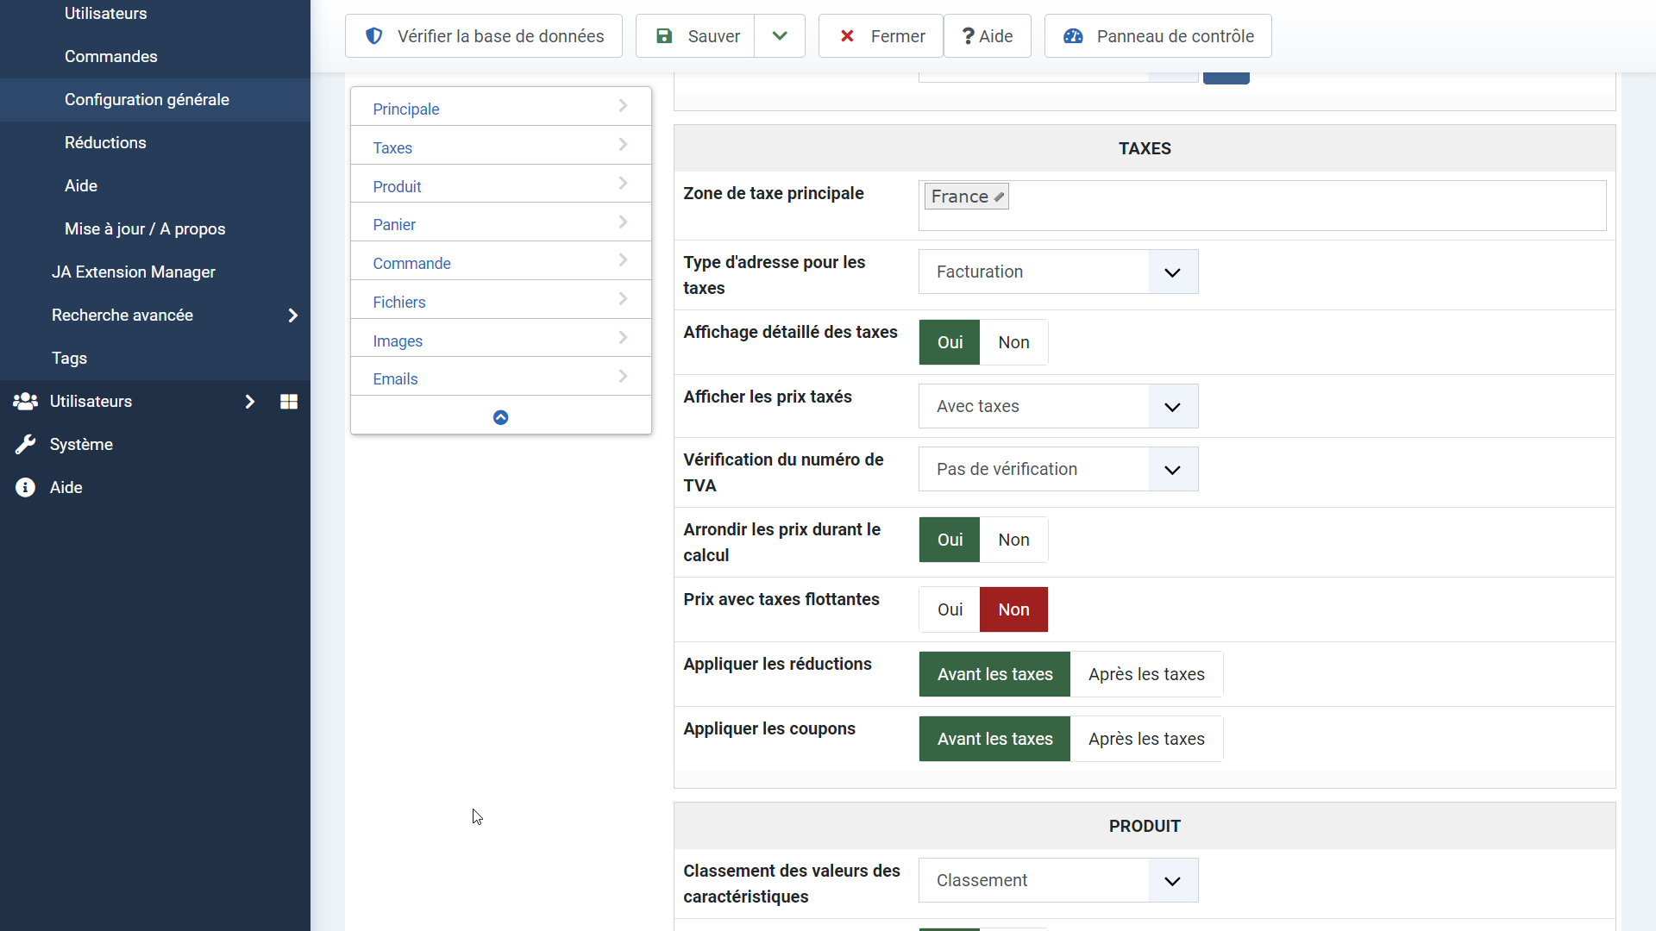
Task: Set Affichage détaillé des taxes to Non
Action: click(1013, 342)
